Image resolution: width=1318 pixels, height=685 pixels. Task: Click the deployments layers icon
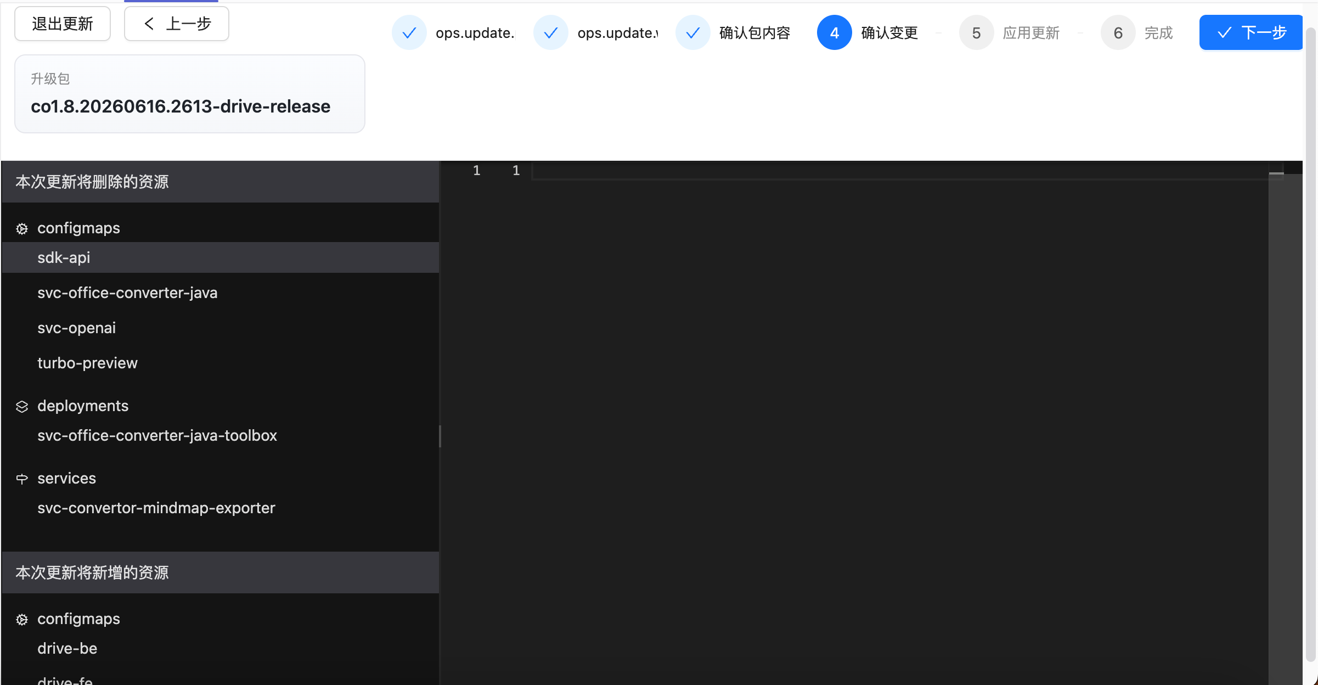point(22,406)
